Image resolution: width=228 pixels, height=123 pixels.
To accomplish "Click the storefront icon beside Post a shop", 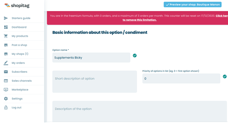I will coord(6,45).
